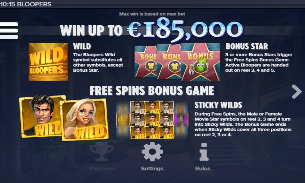Click the Settings gear icon
This screenshot has height=183, width=305.
click(152, 152)
